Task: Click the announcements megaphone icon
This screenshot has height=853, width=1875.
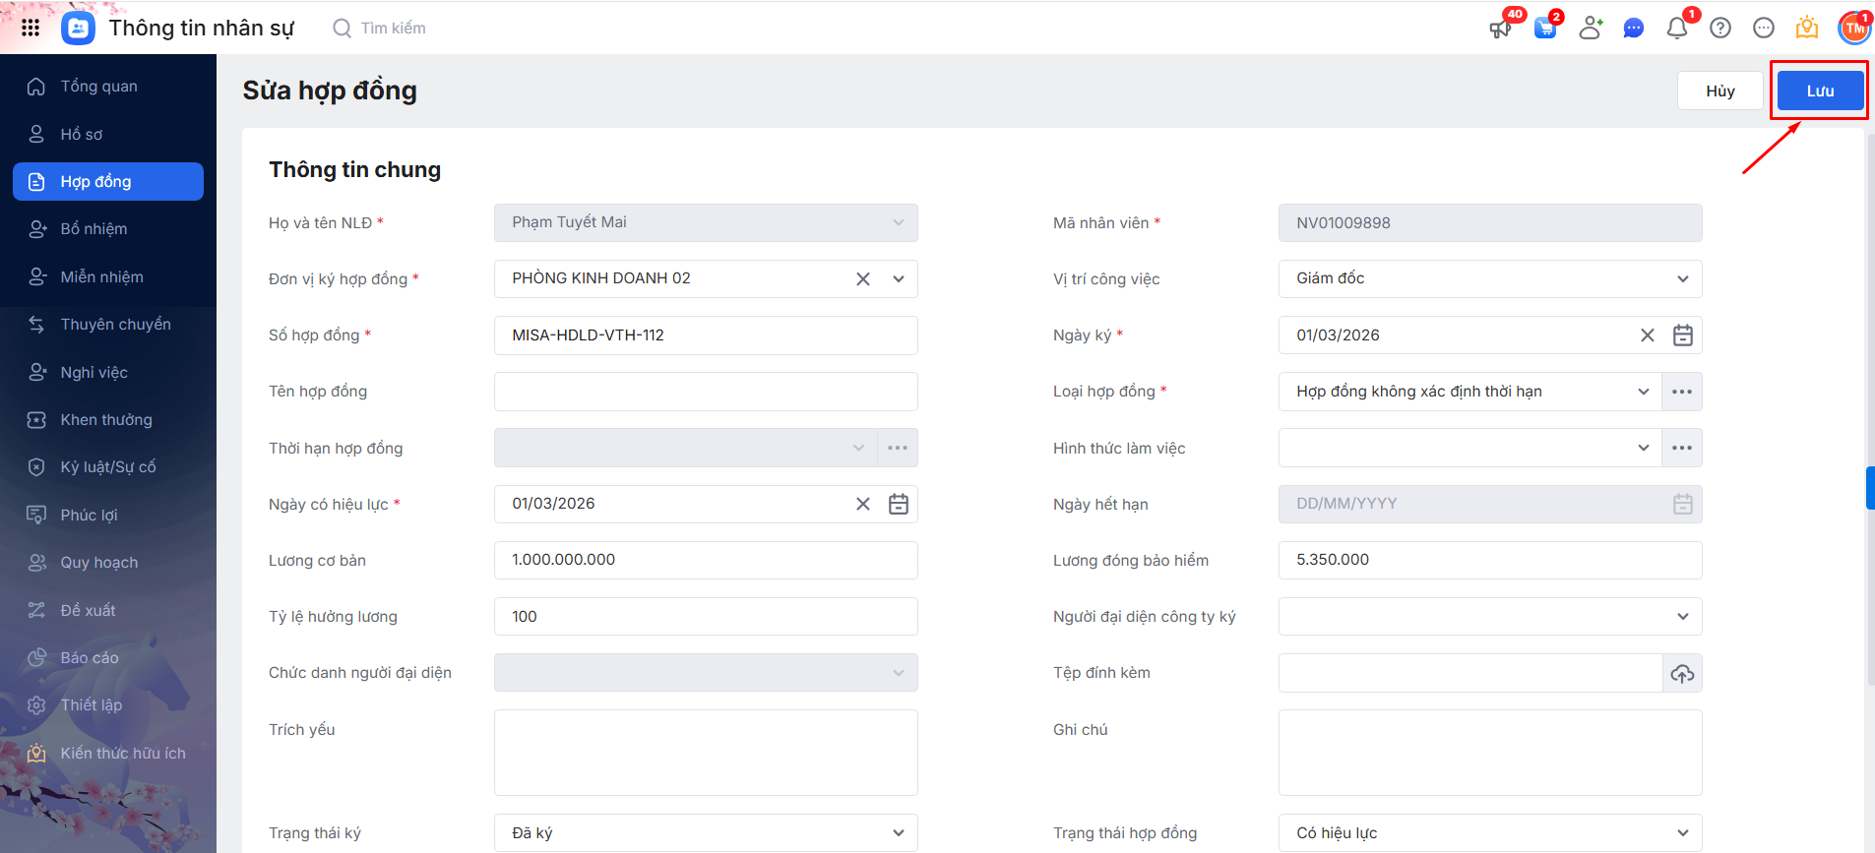Action: (1500, 29)
